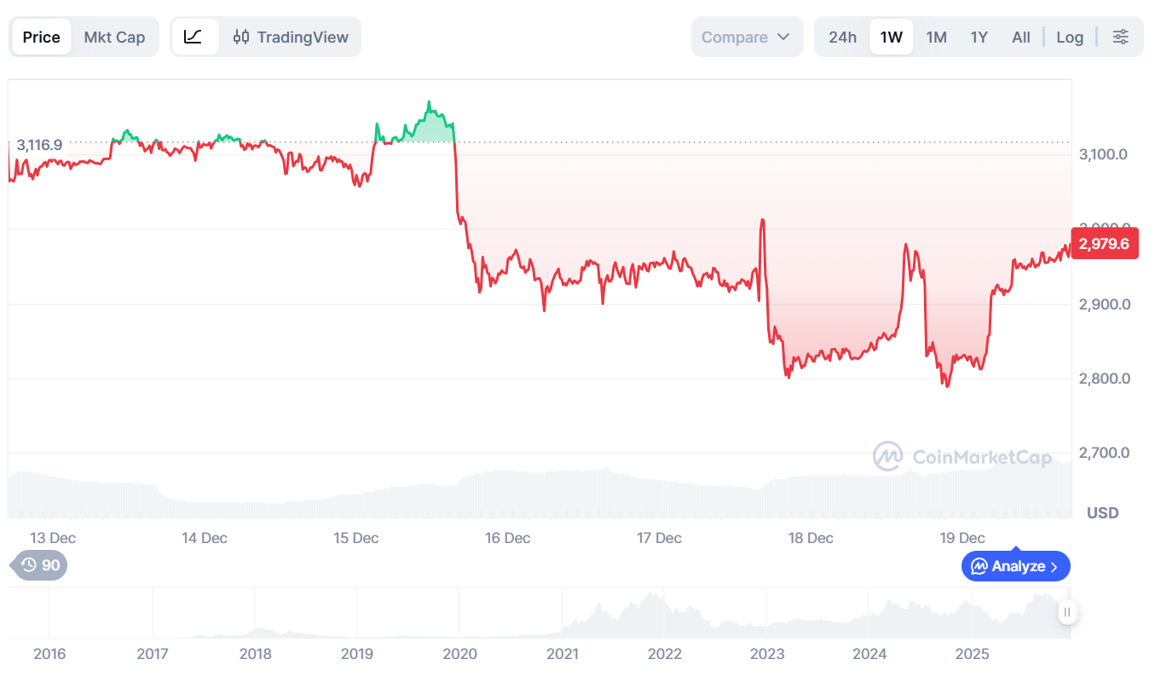Click 2021 on the range slider timeline

coord(563,654)
